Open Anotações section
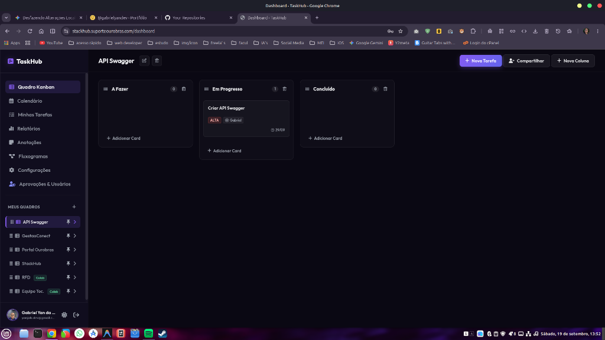 tap(43, 143)
